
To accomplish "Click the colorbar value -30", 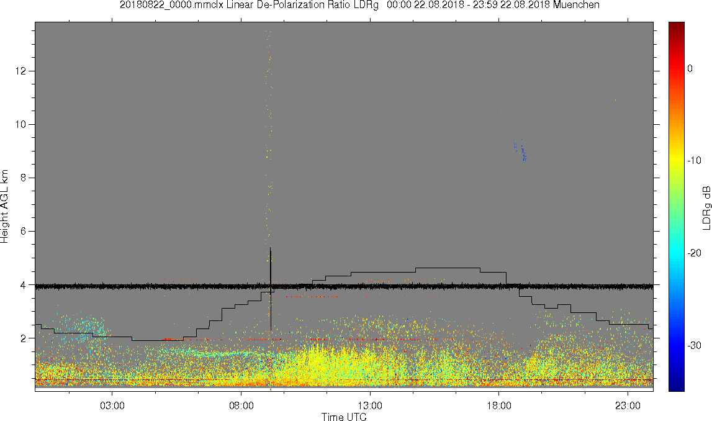I will (694, 346).
